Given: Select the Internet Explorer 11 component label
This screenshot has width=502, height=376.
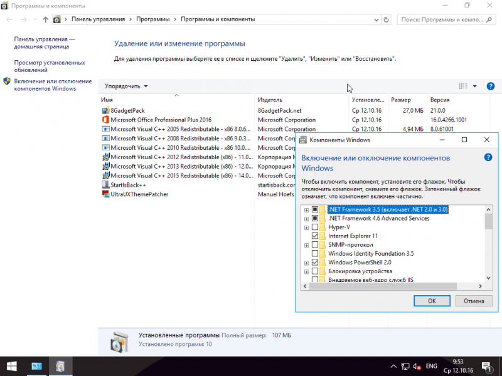Looking at the screenshot, I should point(353,236).
